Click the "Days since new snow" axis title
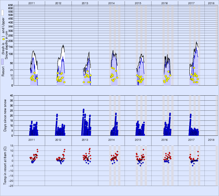This screenshot has height=196, width=219. (5, 115)
